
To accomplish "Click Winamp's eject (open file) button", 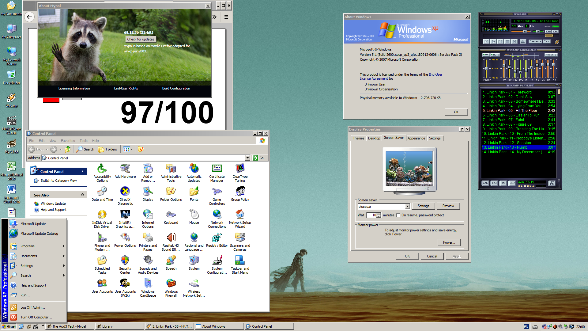I will (x=523, y=41).
